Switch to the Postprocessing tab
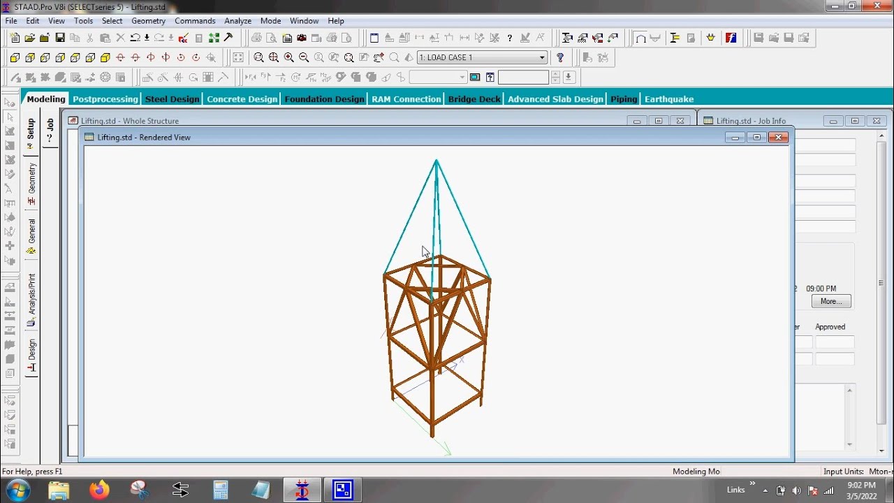This screenshot has height=503, width=894. tap(105, 99)
